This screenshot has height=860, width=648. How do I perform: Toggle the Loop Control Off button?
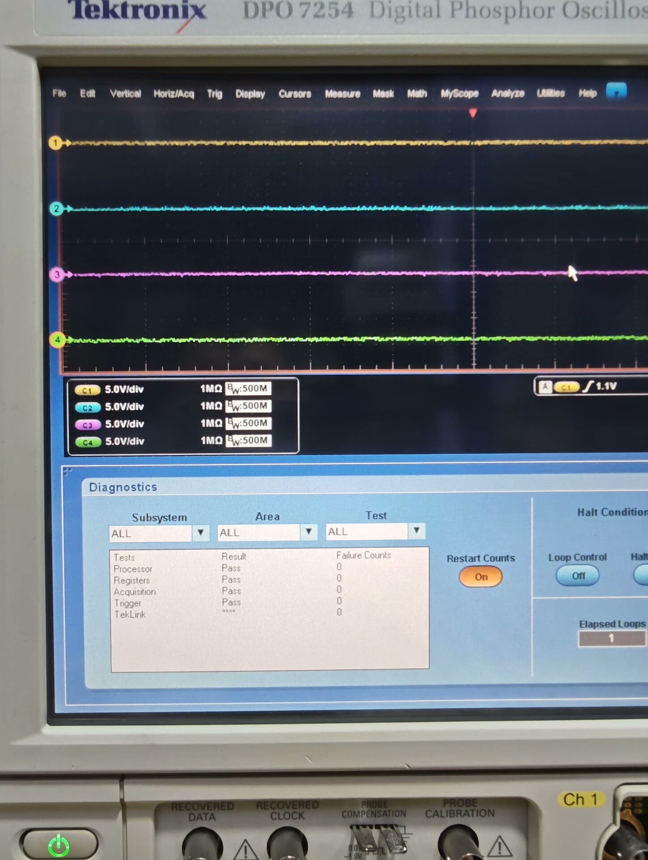(x=578, y=576)
